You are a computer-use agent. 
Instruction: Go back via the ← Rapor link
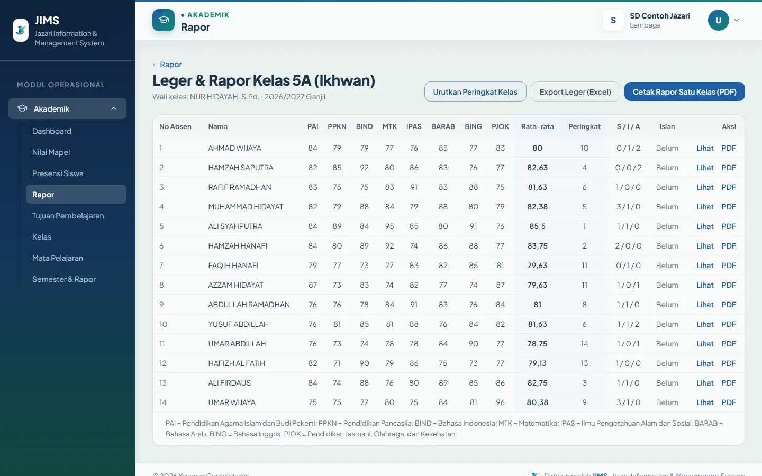[x=167, y=65]
